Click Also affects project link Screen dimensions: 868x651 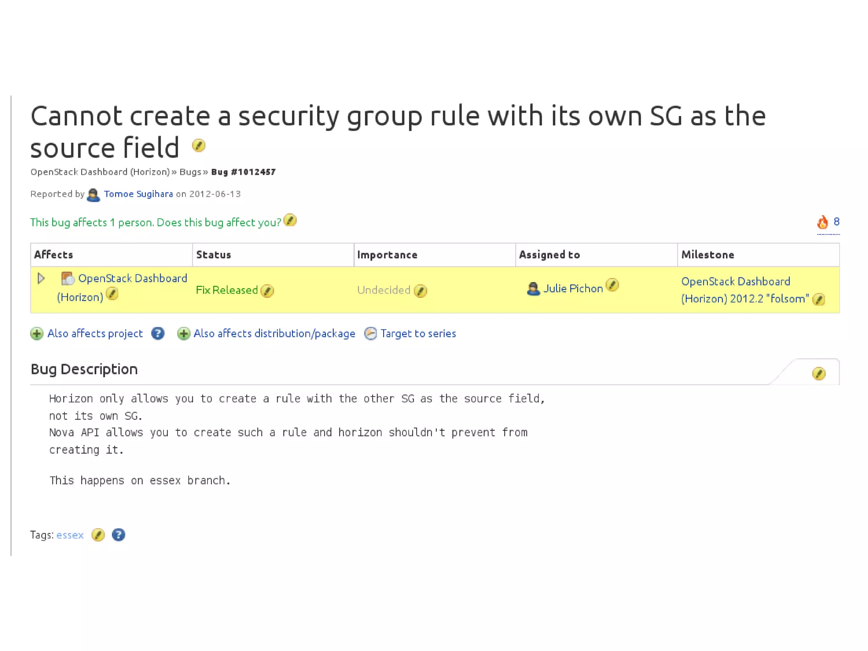coord(95,334)
